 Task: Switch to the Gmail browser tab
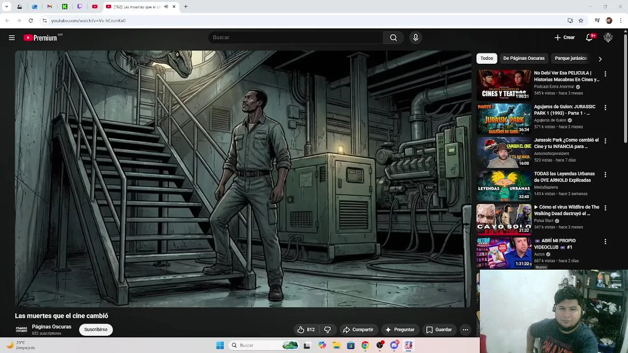(x=50, y=7)
